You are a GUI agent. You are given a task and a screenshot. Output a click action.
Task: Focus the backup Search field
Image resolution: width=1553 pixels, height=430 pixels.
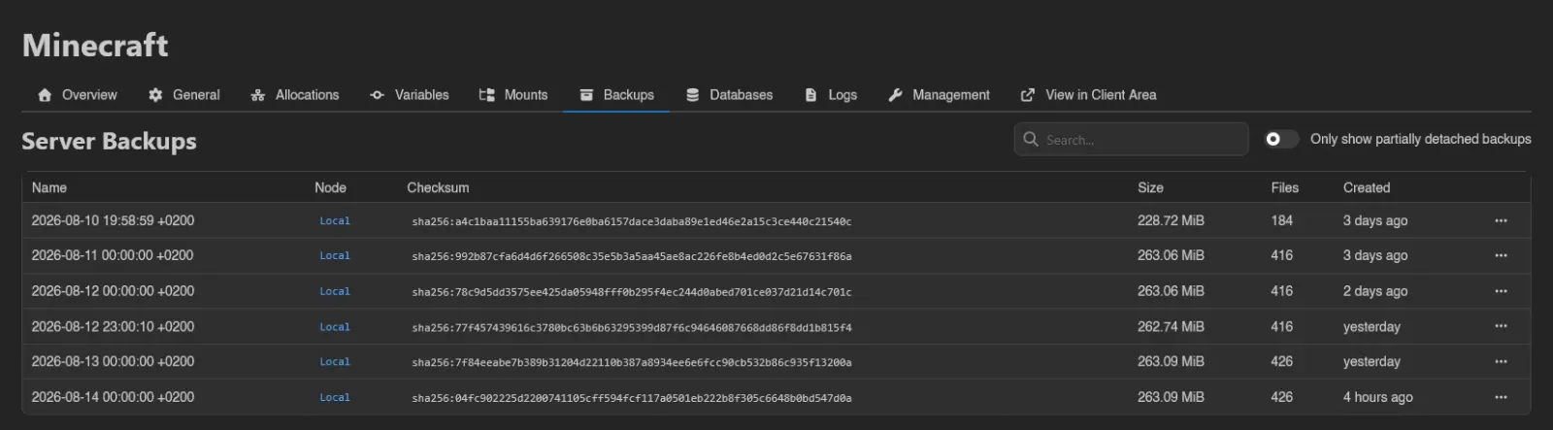pyautogui.click(x=1132, y=140)
